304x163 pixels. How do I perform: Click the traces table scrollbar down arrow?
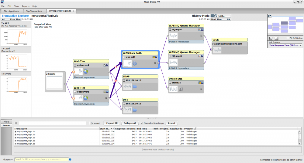299,144
